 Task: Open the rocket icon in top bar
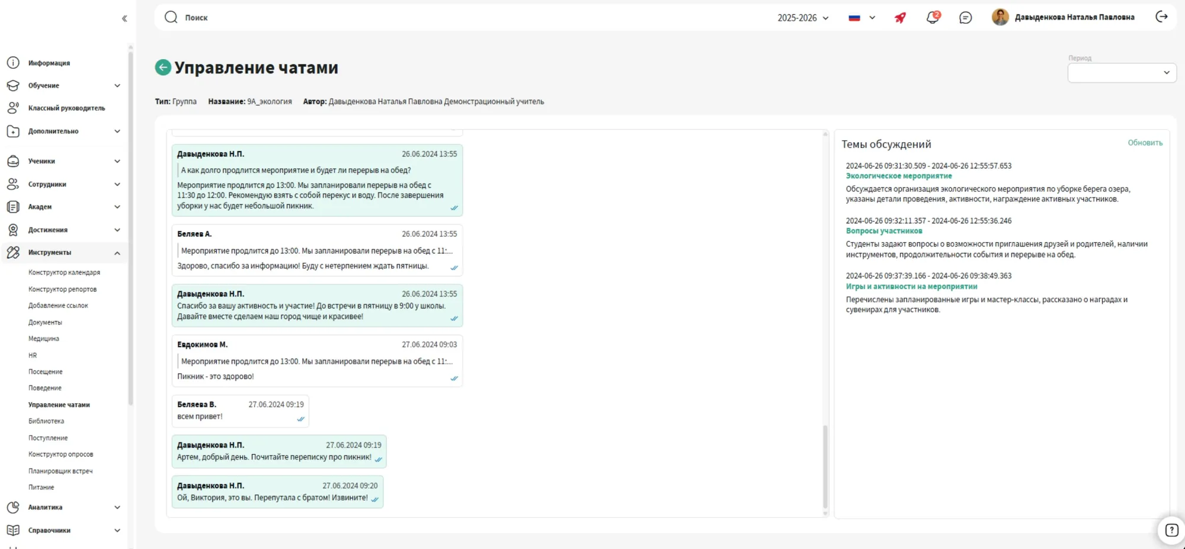coord(900,18)
